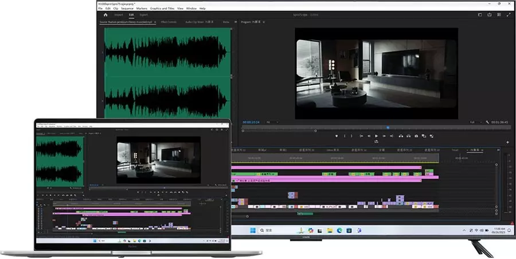Screen dimensions: 516x259
Task: Open Program monitor wrench settings
Action: 487,122
